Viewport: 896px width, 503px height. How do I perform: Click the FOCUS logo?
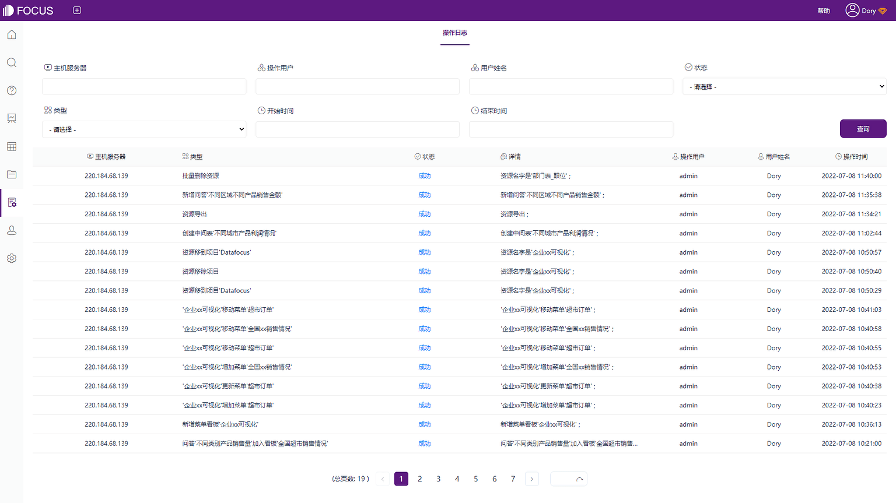[x=28, y=10]
